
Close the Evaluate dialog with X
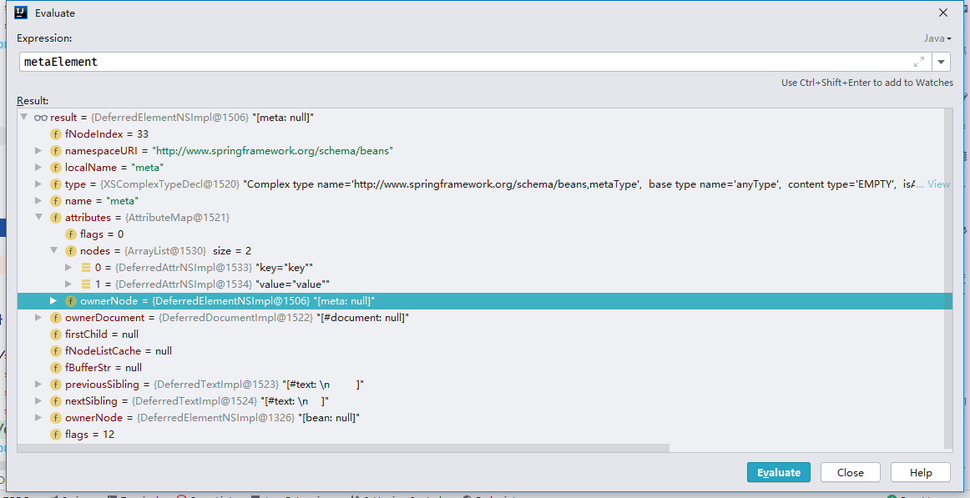[x=942, y=13]
